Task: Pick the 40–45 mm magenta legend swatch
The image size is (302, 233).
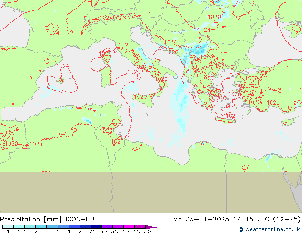Action: tap(129, 227)
